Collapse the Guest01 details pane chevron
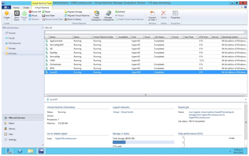 (x=246, y=100)
